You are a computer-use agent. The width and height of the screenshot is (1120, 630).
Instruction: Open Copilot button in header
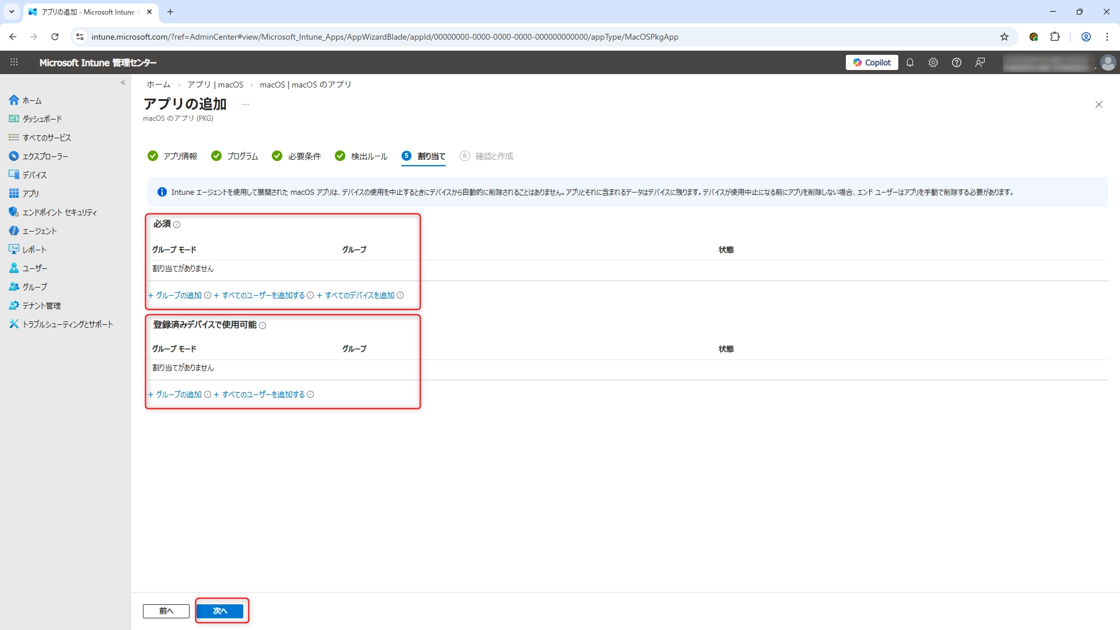(871, 62)
